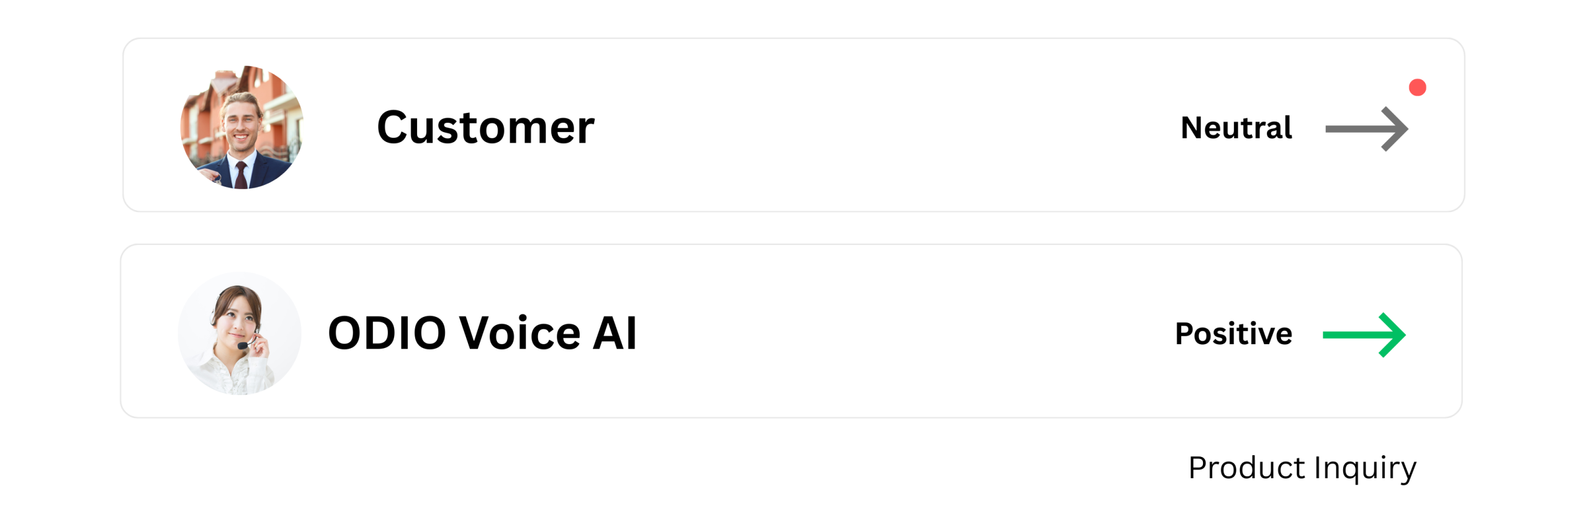The image size is (1589, 529).
Task: Expand ODIO Voice AI sentiment via green arrow
Action: (x=1364, y=335)
